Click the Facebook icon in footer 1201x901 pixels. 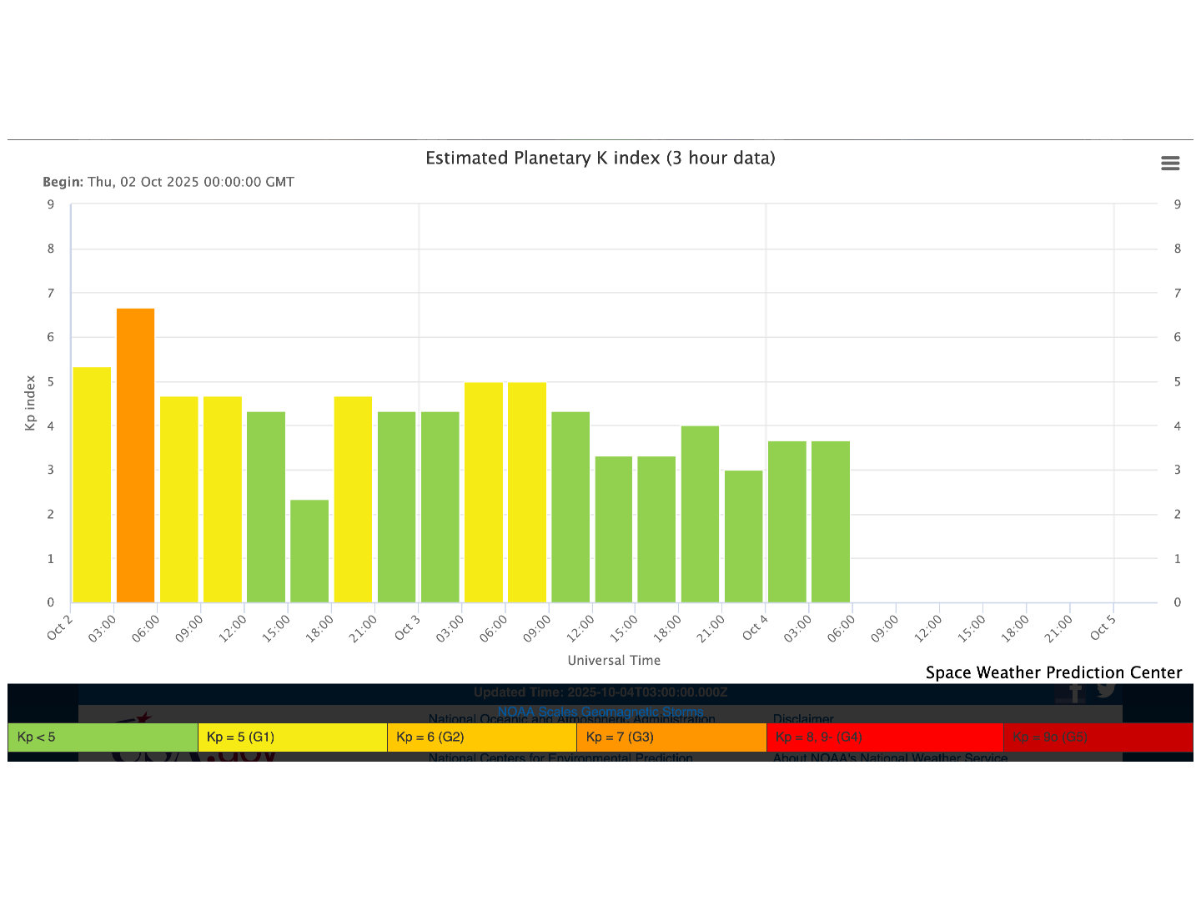point(1075,692)
